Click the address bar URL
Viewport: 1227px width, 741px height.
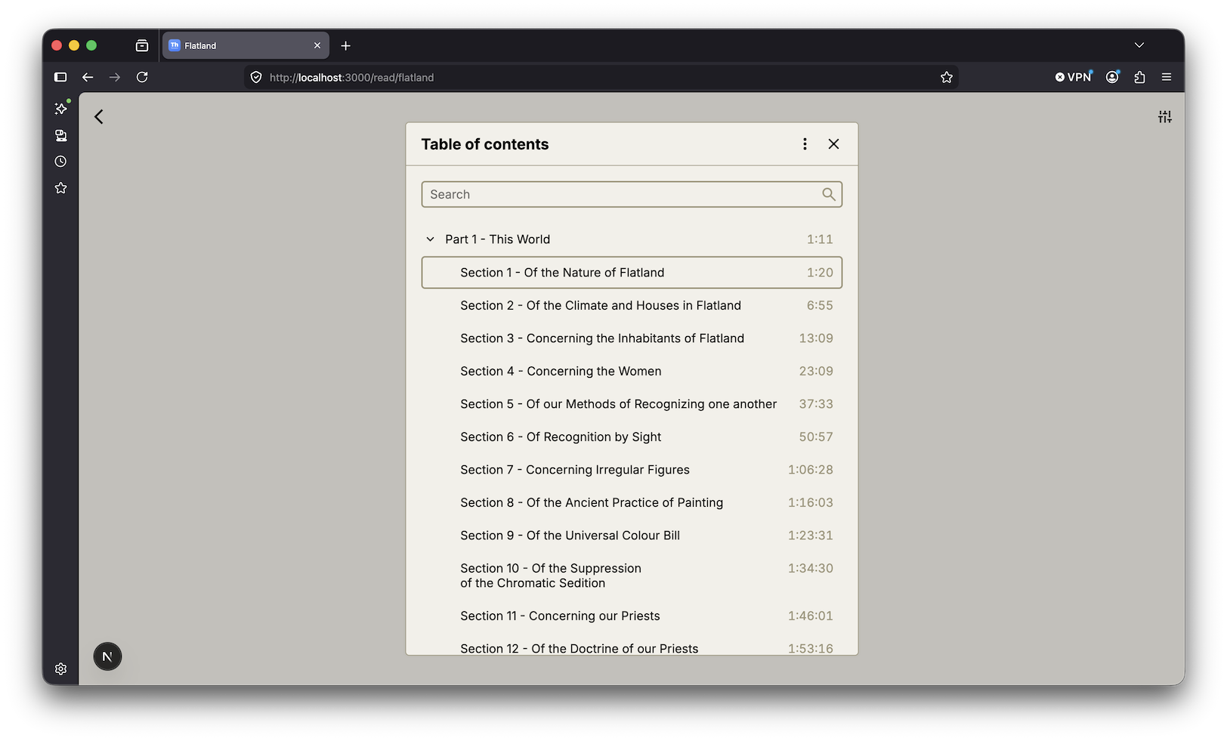[x=351, y=78]
